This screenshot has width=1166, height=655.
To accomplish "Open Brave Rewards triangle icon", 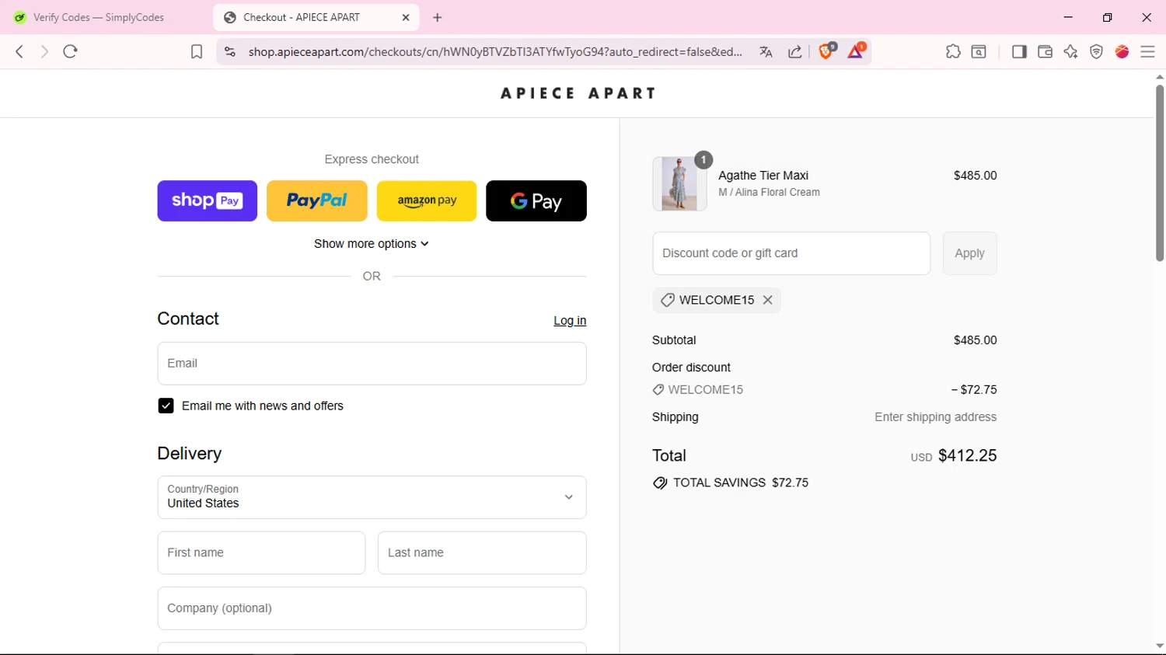I will pyautogui.click(x=856, y=51).
